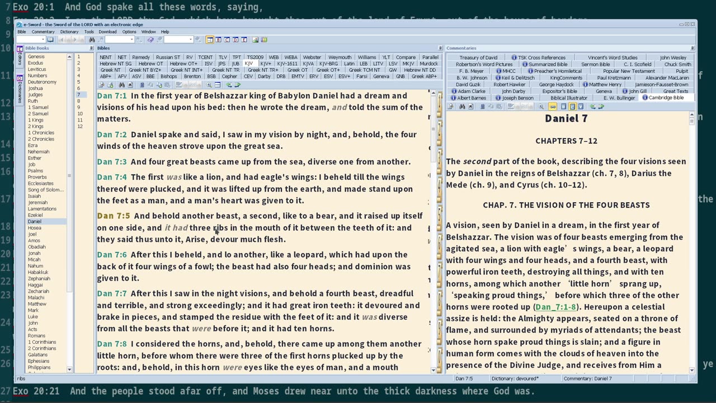Click the down arrow of Bible Books list scrollbar
The height and width of the screenshot is (403, 716).
[x=69, y=369]
